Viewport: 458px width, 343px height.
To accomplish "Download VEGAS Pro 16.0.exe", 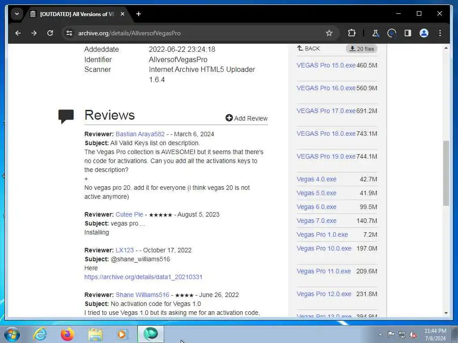I will [x=326, y=88].
